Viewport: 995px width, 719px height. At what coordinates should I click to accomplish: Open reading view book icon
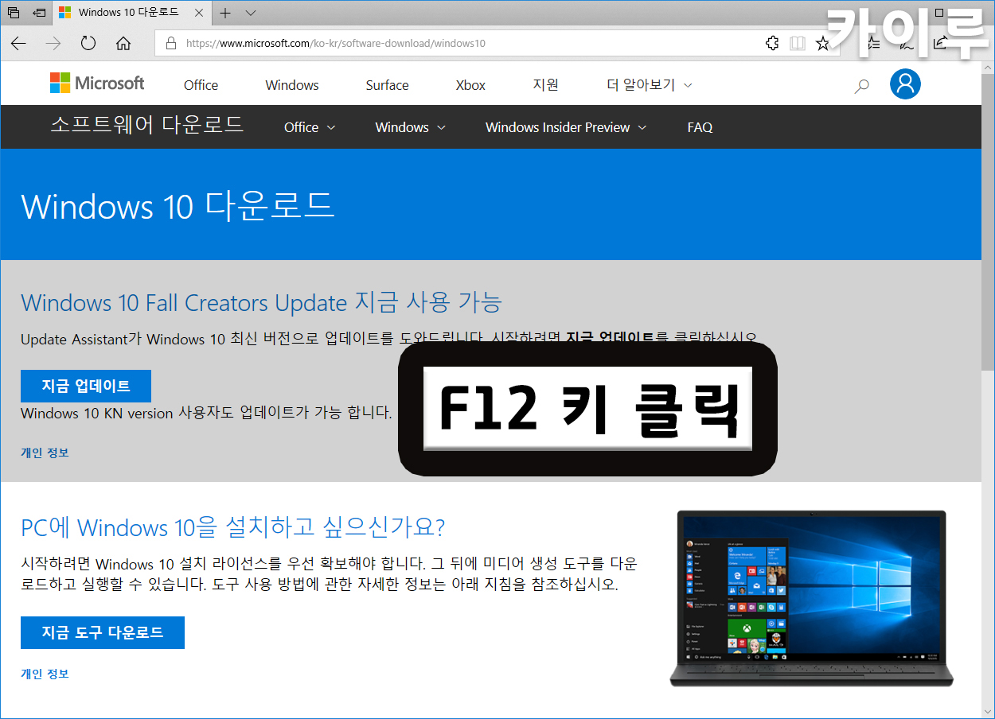(x=798, y=44)
